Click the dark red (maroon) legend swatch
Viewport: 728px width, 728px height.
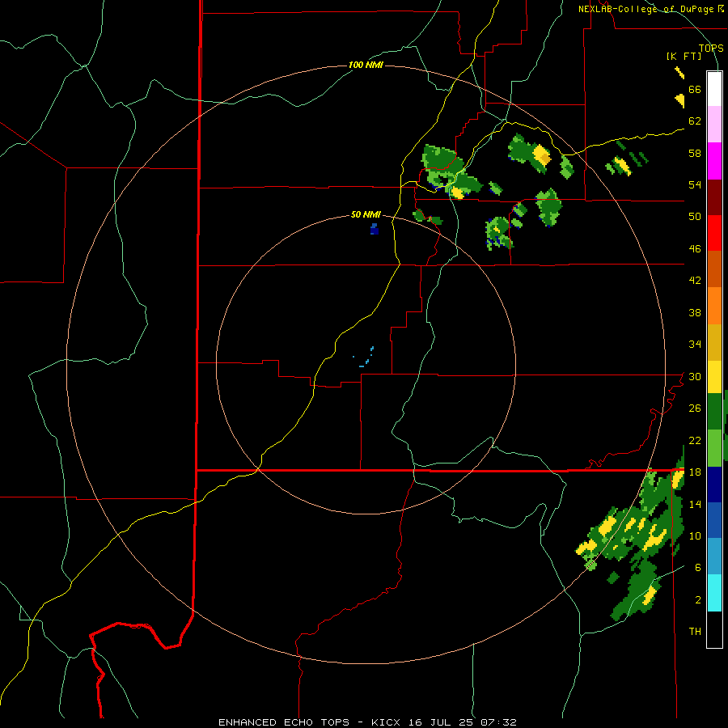coord(714,197)
